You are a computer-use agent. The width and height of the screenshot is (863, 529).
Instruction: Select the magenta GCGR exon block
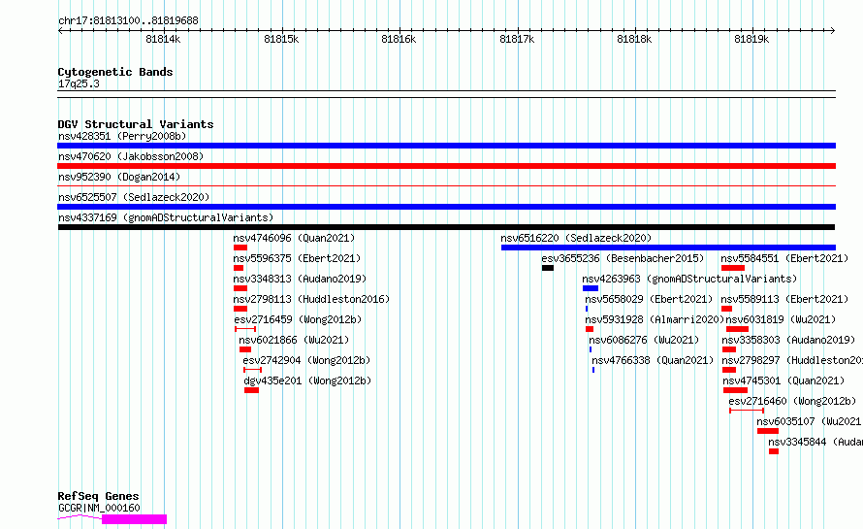pos(134,519)
